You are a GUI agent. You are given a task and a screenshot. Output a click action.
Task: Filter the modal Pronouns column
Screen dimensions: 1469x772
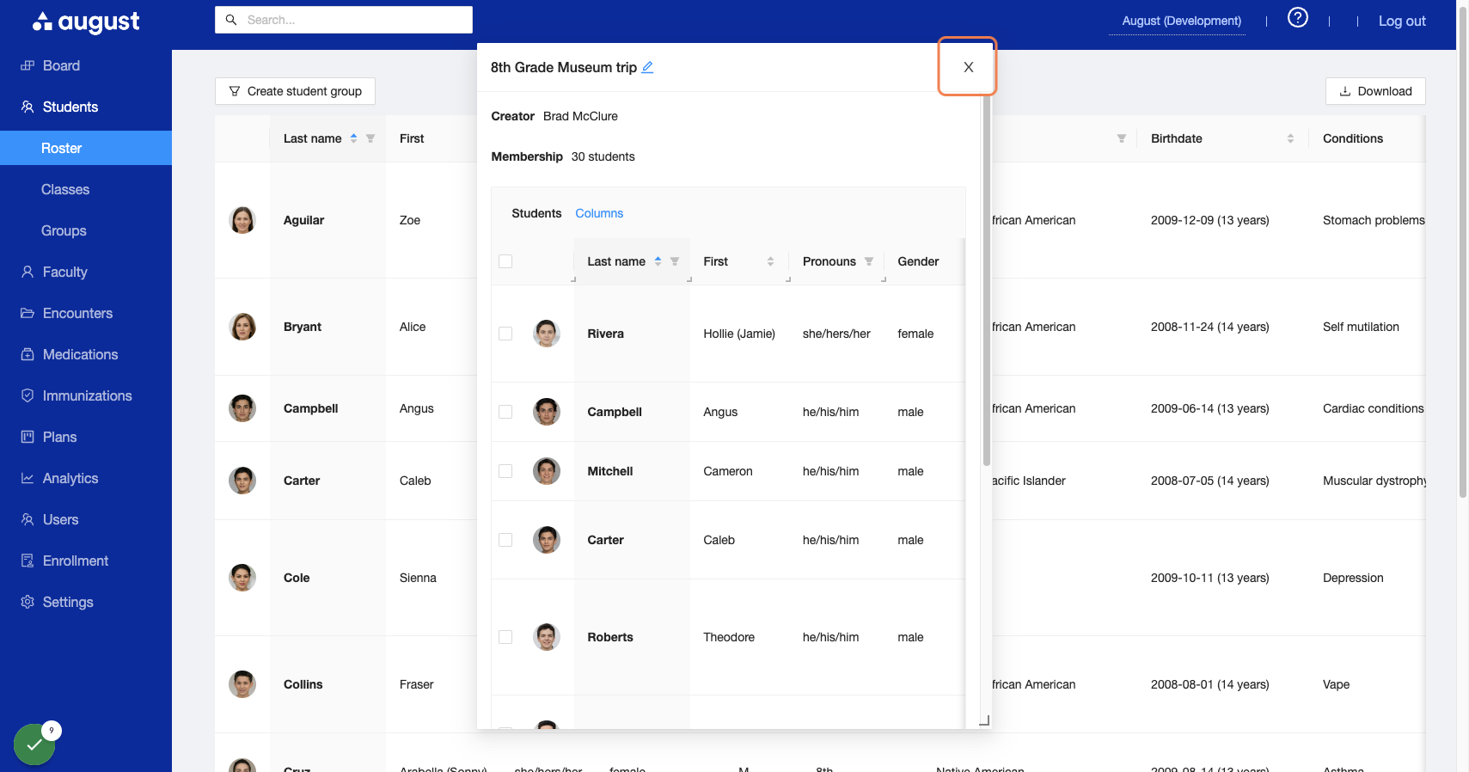tap(869, 261)
